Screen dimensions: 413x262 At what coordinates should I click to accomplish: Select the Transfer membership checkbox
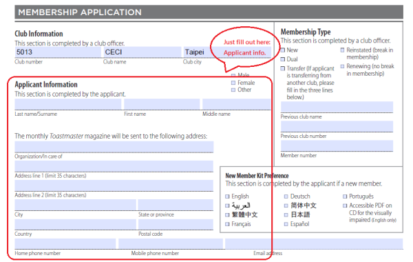click(283, 68)
